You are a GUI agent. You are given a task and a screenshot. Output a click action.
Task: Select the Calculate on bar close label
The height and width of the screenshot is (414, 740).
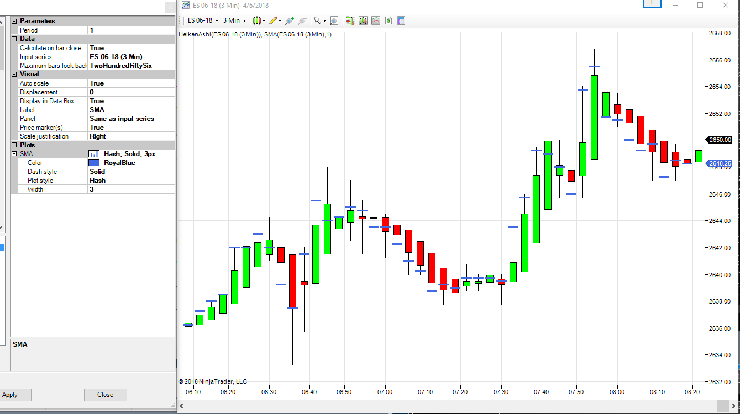point(50,48)
